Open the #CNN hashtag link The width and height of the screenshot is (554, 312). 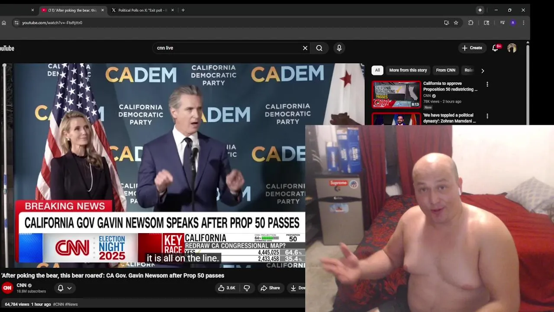click(x=58, y=304)
